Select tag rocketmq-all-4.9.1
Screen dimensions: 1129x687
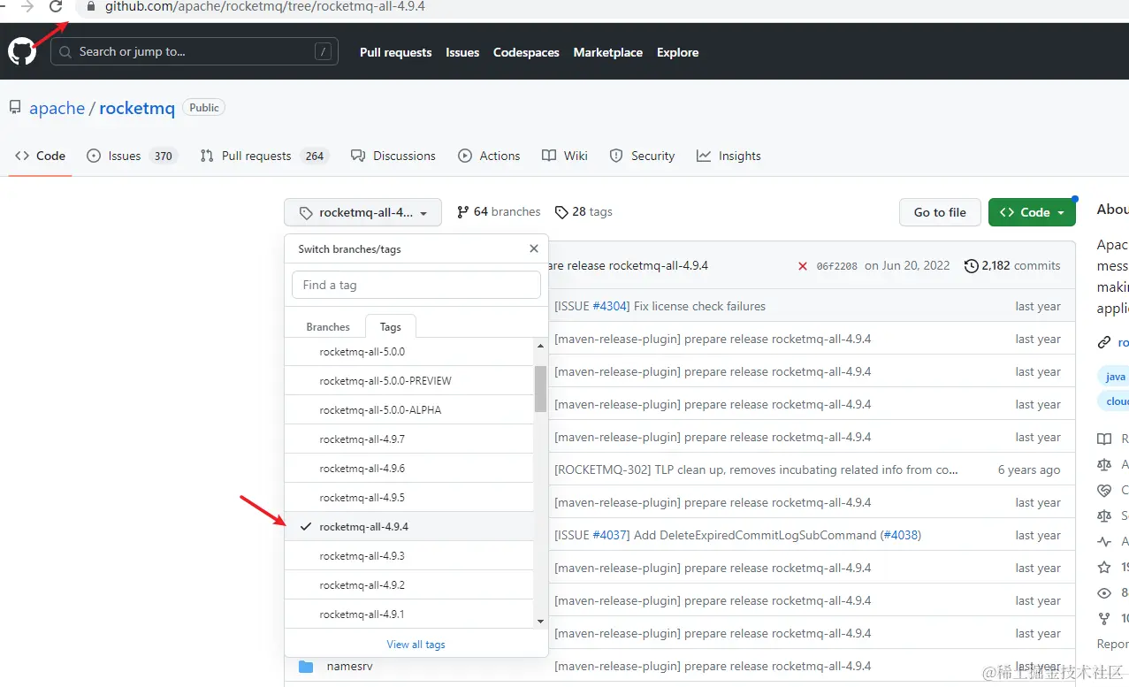click(409, 614)
